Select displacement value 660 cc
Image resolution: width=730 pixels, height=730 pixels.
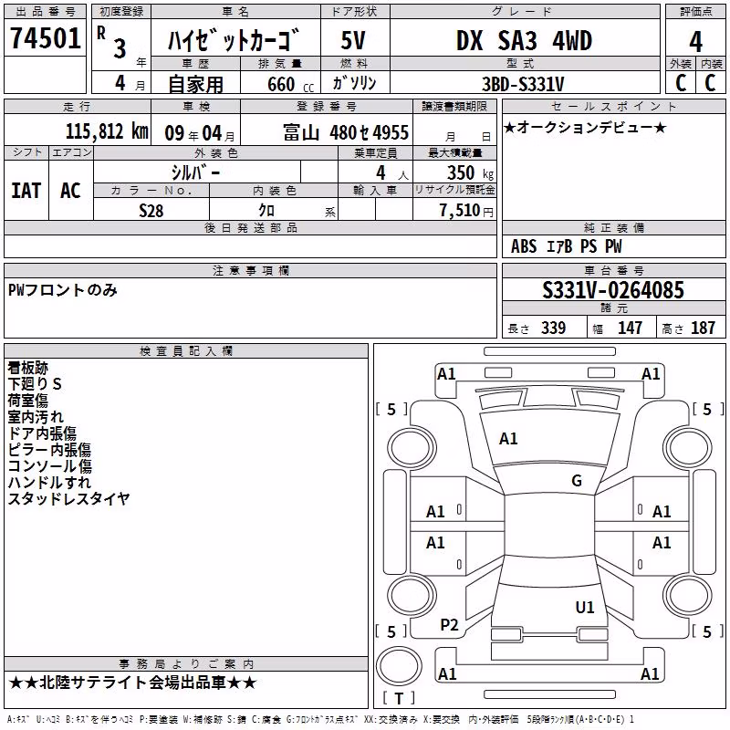[290, 85]
